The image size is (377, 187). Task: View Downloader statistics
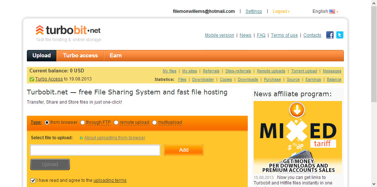tap(203, 79)
